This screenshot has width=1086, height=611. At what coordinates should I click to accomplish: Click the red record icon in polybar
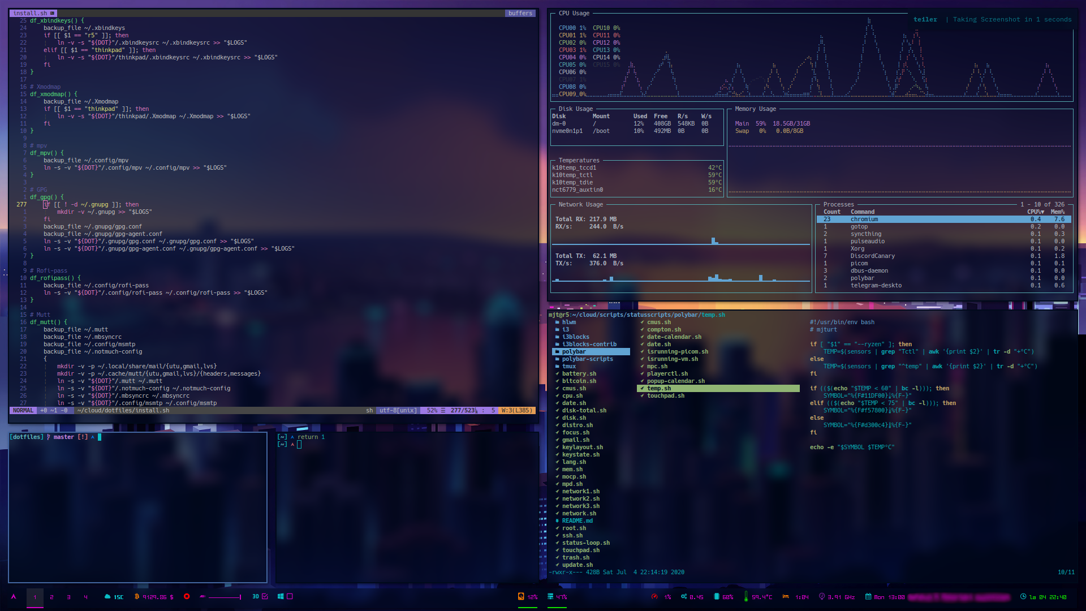click(187, 597)
